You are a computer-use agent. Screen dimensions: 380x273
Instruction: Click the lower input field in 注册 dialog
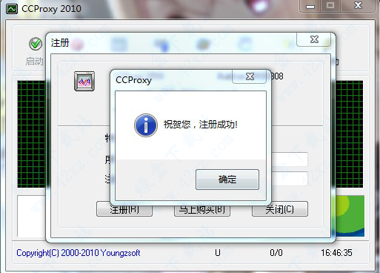point(290,179)
